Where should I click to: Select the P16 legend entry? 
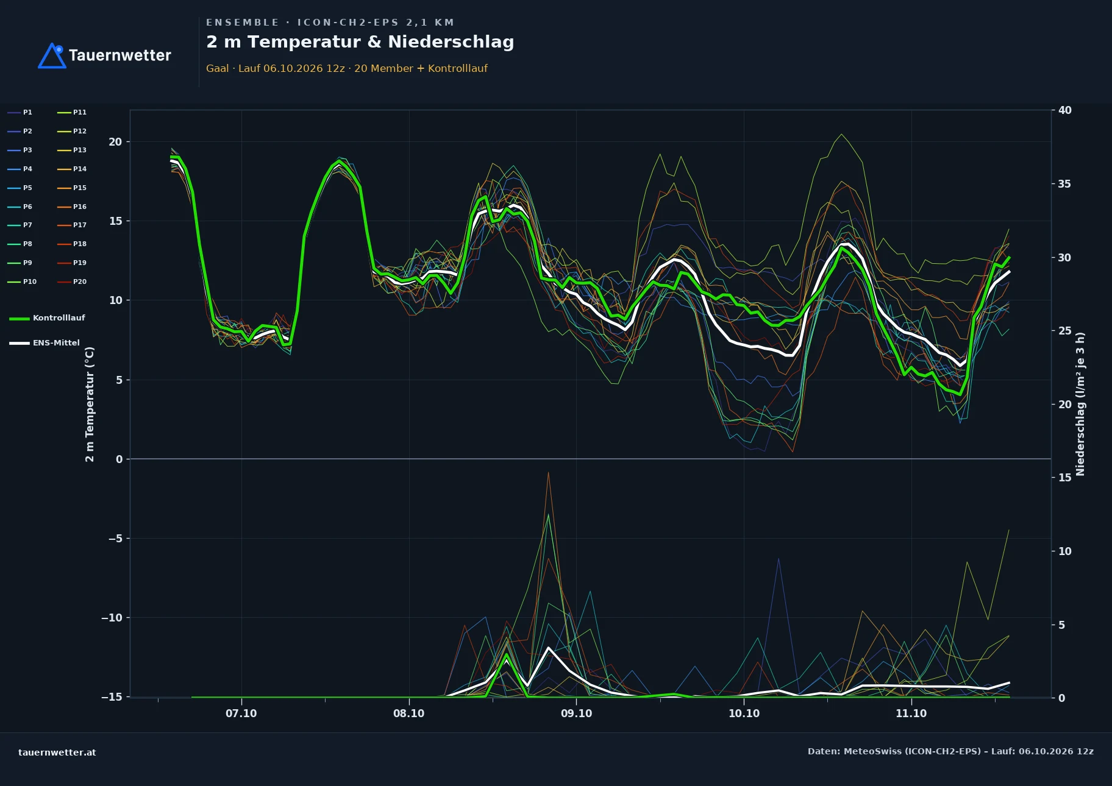click(x=72, y=207)
